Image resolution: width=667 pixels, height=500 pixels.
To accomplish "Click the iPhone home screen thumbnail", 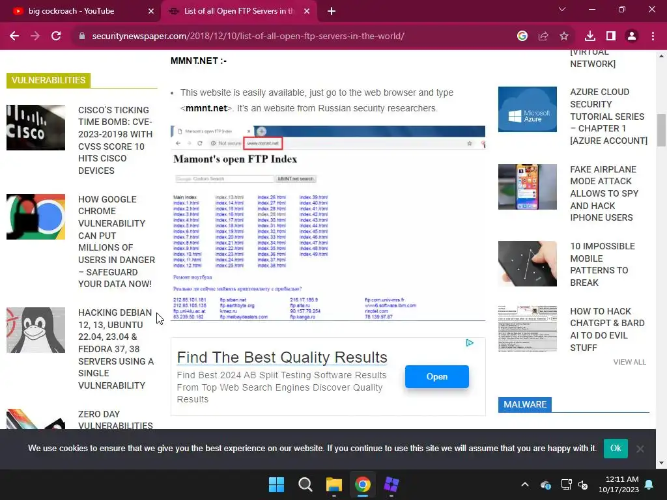I will [528, 187].
